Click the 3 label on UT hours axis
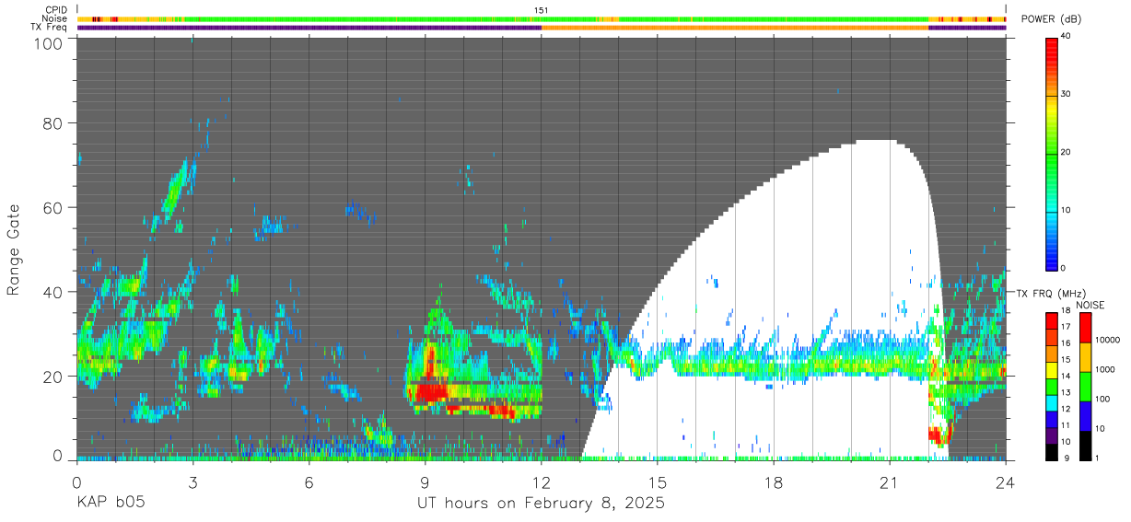Image resolution: width=1131 pixels, height=522 pixels. point(192,481)
